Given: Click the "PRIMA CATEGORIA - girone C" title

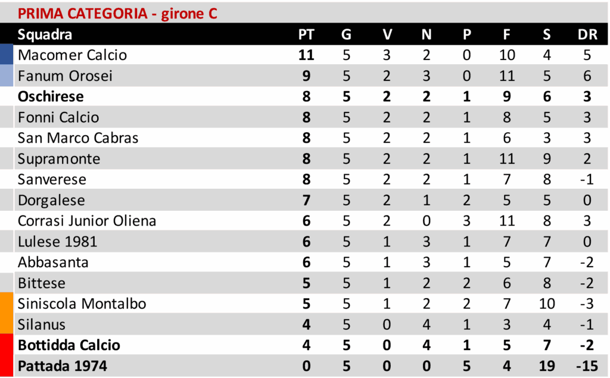Looking at the screenshot, I should (x=117, y=13).
